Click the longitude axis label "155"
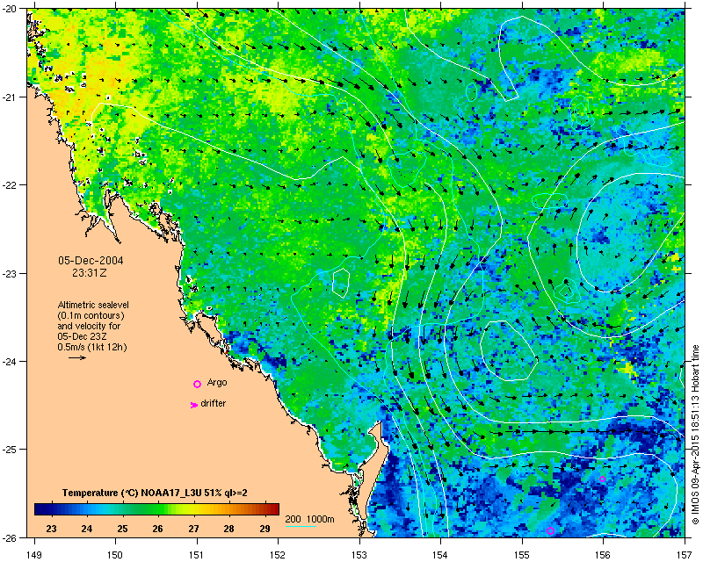Screen dimensions: 703x562 [x=522, y=555]
